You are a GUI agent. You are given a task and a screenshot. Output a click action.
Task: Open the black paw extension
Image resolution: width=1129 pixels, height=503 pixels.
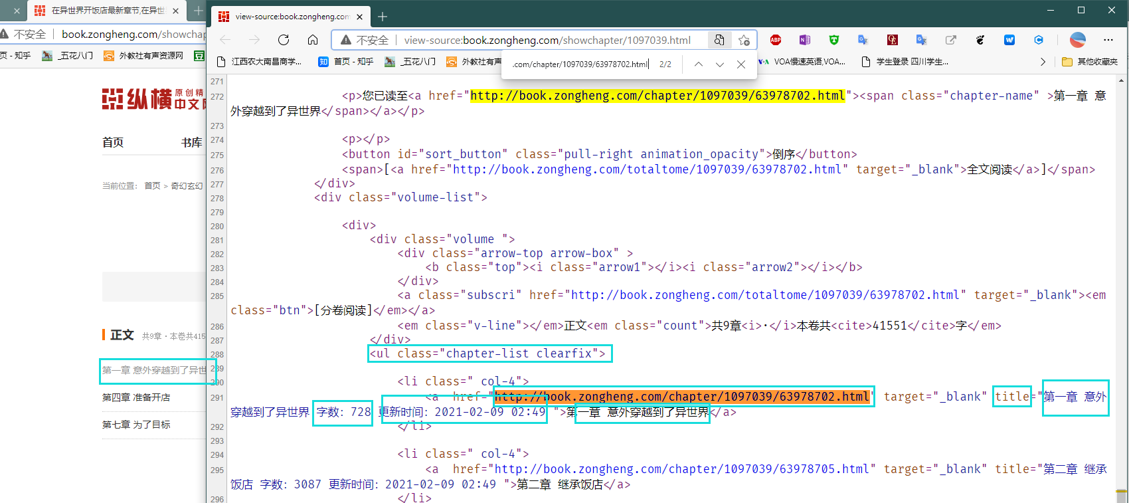click(x=980, y=40)
